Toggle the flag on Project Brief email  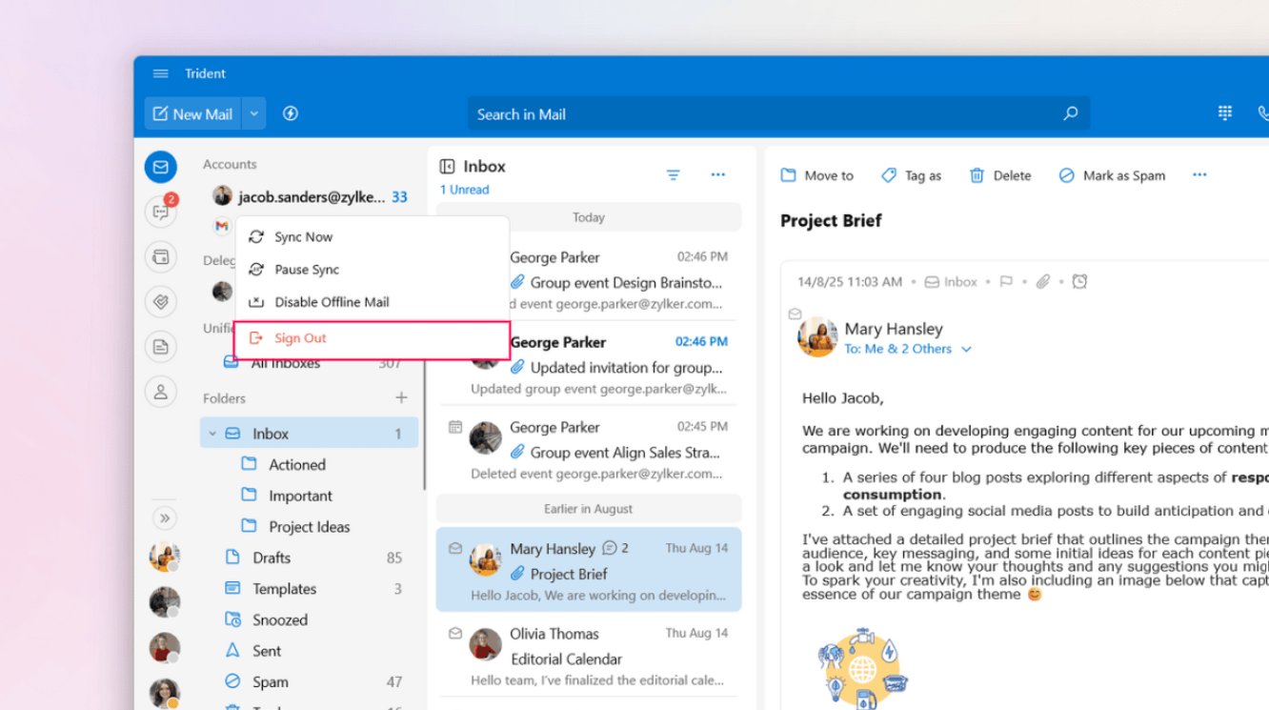[1006, 281]
